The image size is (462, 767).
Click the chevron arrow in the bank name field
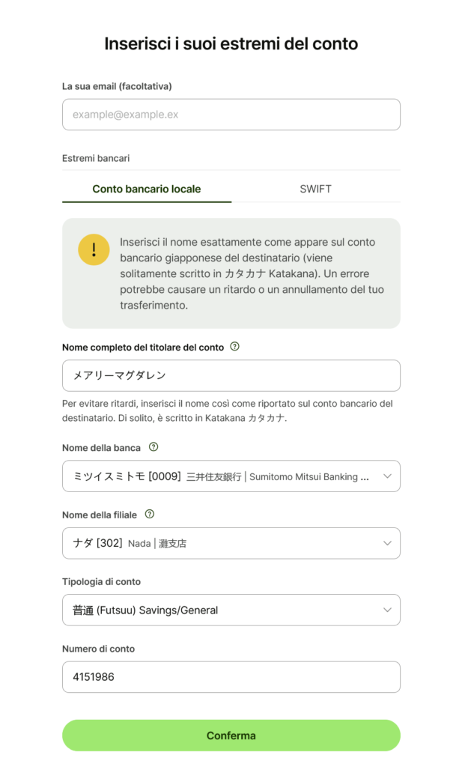tap(387, 476)
